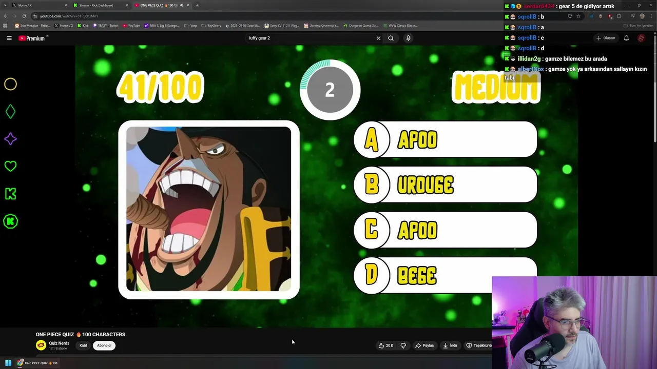The width and height of the screenshot is (657, 369).
Task: Open 'Kick' bookmark
Action: click(83, 25)
